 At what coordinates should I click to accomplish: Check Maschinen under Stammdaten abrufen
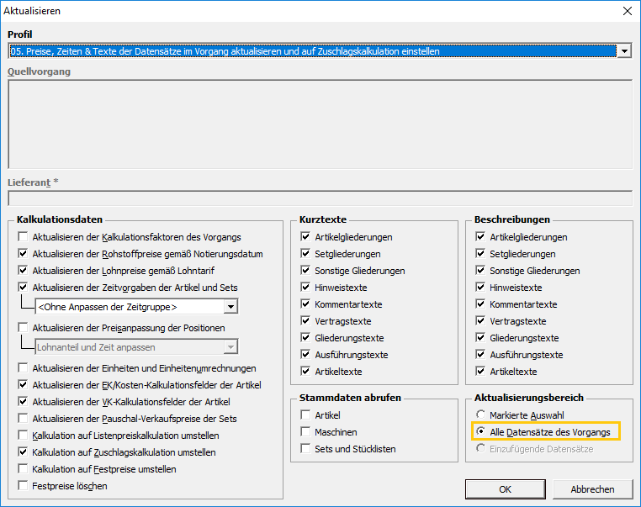307,432
